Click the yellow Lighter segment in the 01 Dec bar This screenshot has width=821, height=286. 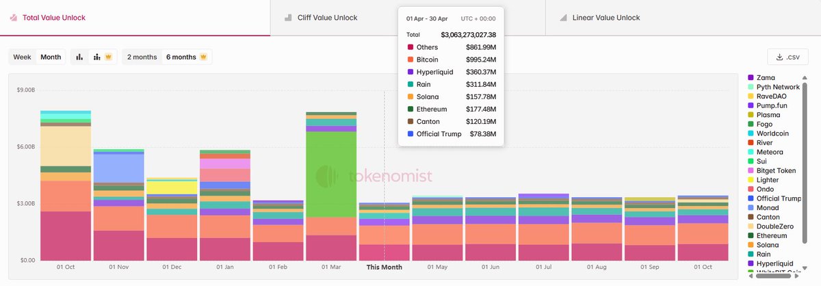pyautogui.click(x=172, y=187)
